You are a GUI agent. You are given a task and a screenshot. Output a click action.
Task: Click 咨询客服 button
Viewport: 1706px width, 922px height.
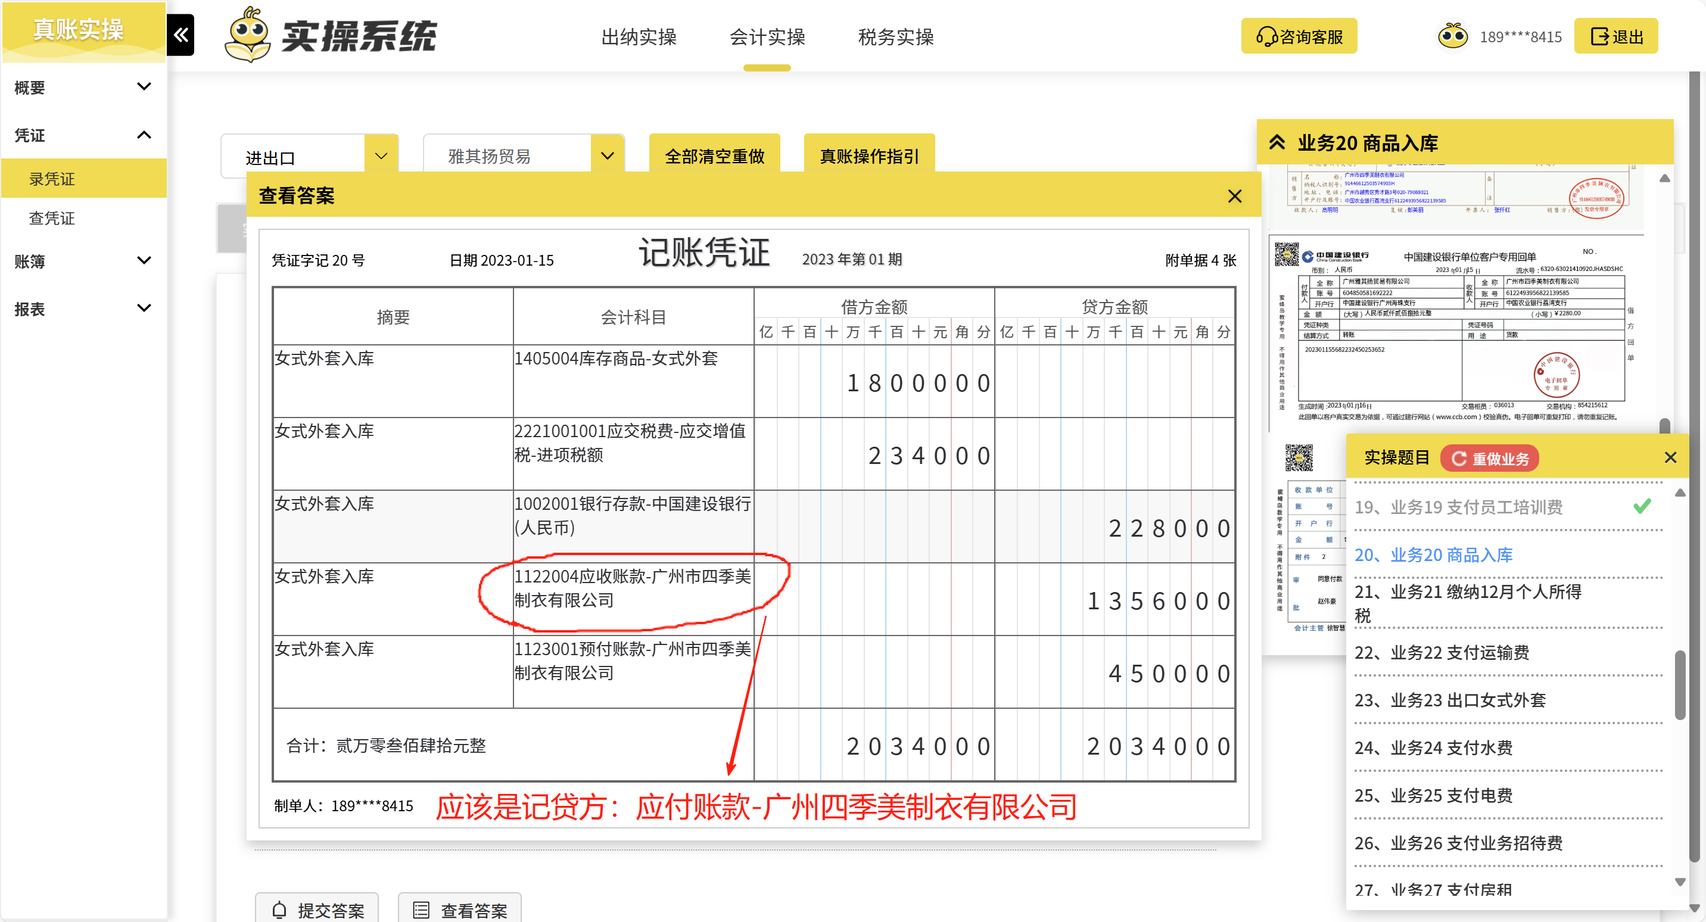pyautogui.click(x=1299, y=36)
